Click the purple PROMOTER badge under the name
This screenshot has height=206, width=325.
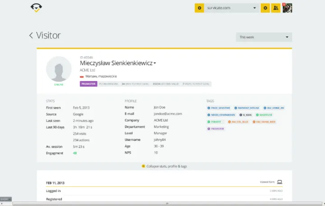(x=88, y=84)
